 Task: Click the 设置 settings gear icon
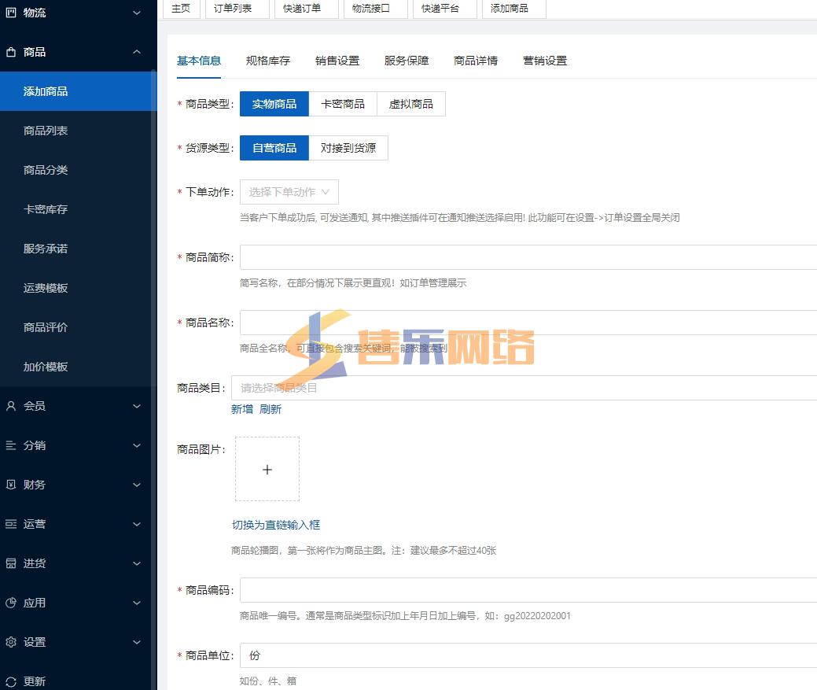(11, 642)
